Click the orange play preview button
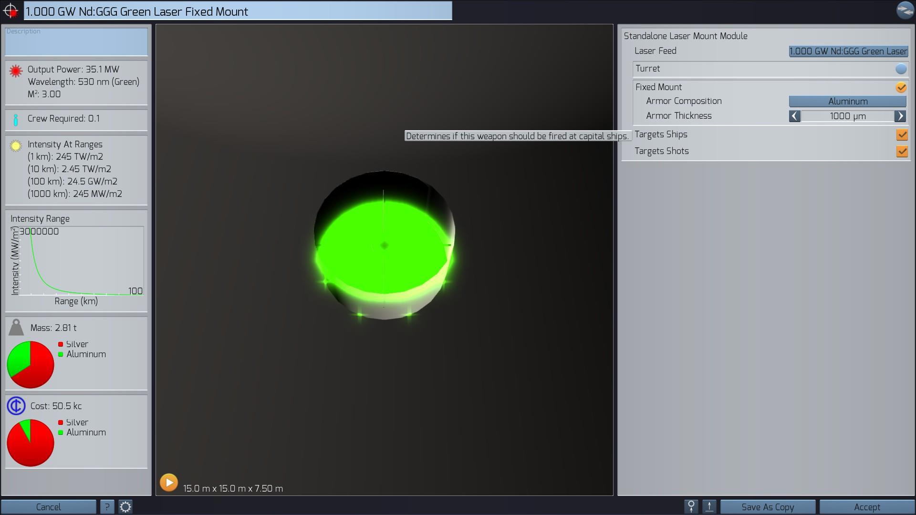Viewport: 916px width, 515px height. coord(168,483)
